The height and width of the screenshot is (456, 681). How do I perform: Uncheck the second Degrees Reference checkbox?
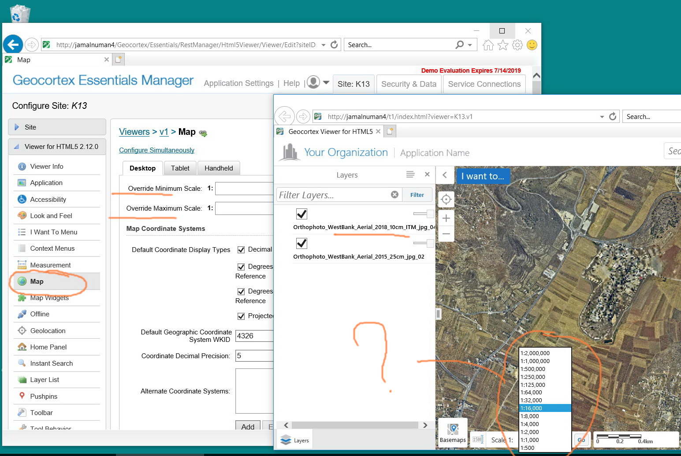pos(241,291)
